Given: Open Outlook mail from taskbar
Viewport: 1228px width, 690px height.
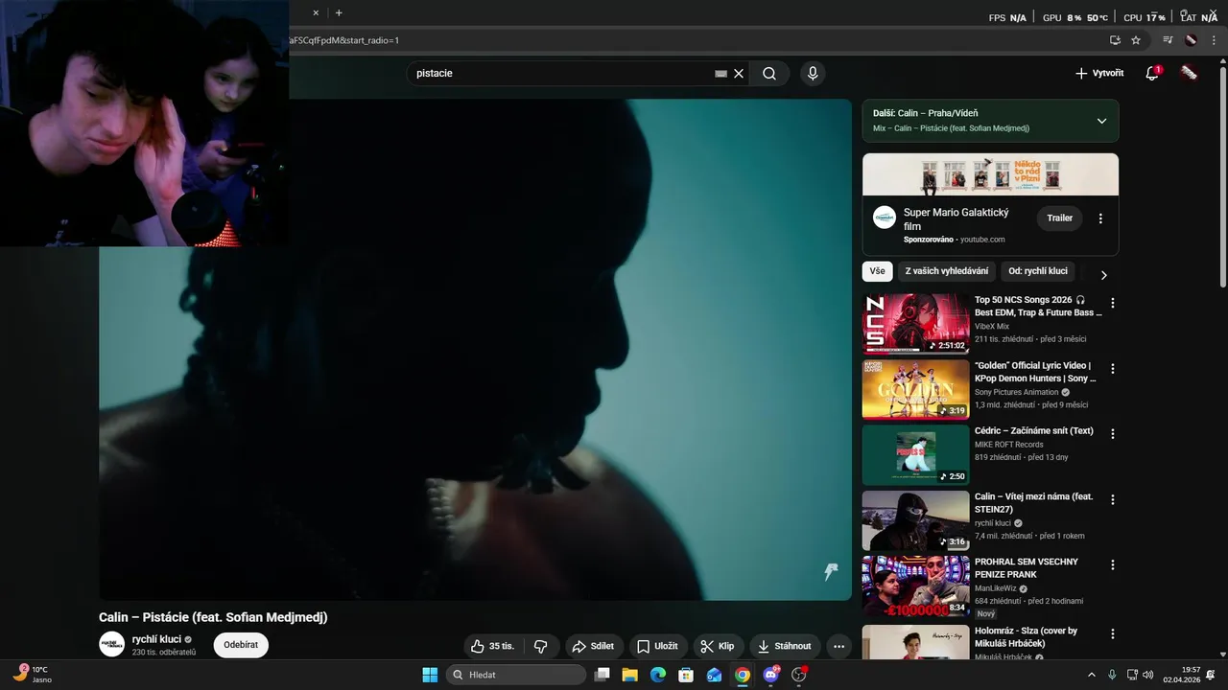Looking at the screenshot, I should coord(714,675).
